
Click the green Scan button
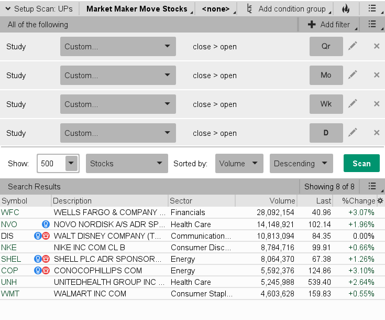[361, 163]
